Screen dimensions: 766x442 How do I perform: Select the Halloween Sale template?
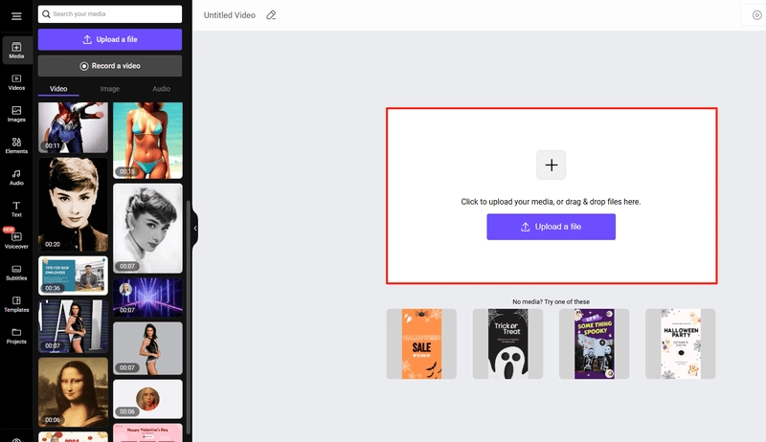[421, 344]
